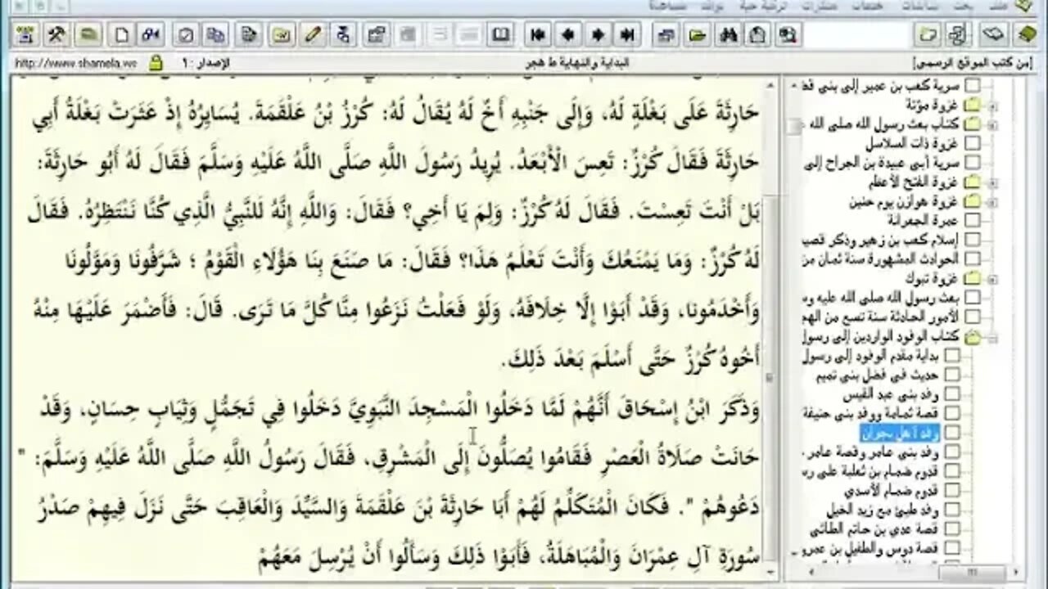The image size is (1048, 589).
Task: Select the عمرة الجعرانة tree item
Action: [924, 220]
